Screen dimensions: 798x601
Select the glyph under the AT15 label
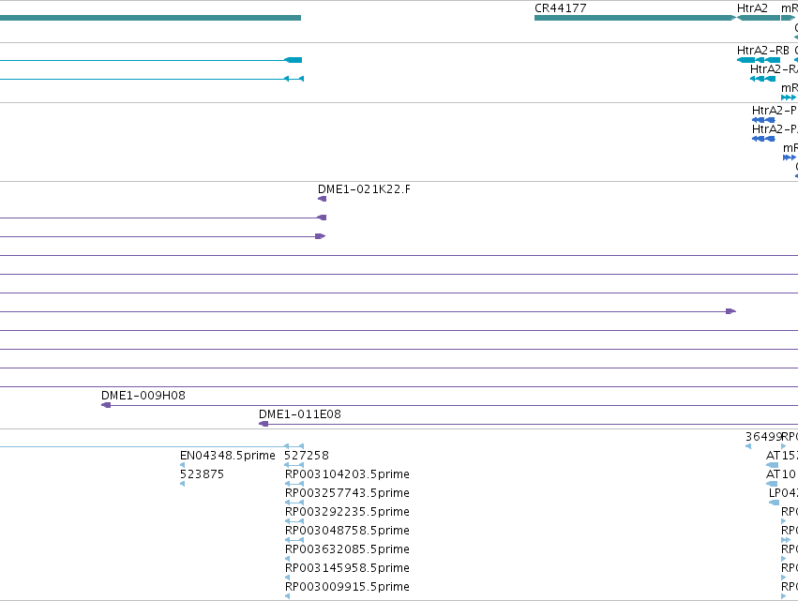772,465
